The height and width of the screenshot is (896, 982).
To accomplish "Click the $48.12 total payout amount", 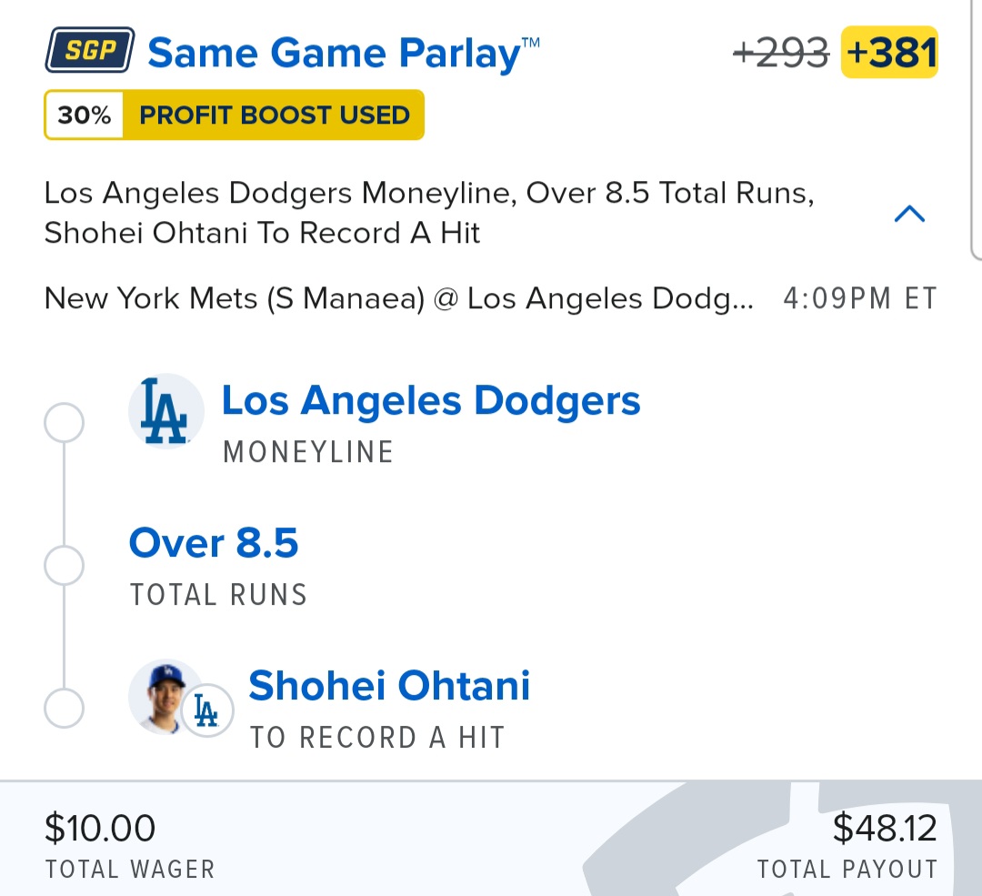I will point(885,828).
